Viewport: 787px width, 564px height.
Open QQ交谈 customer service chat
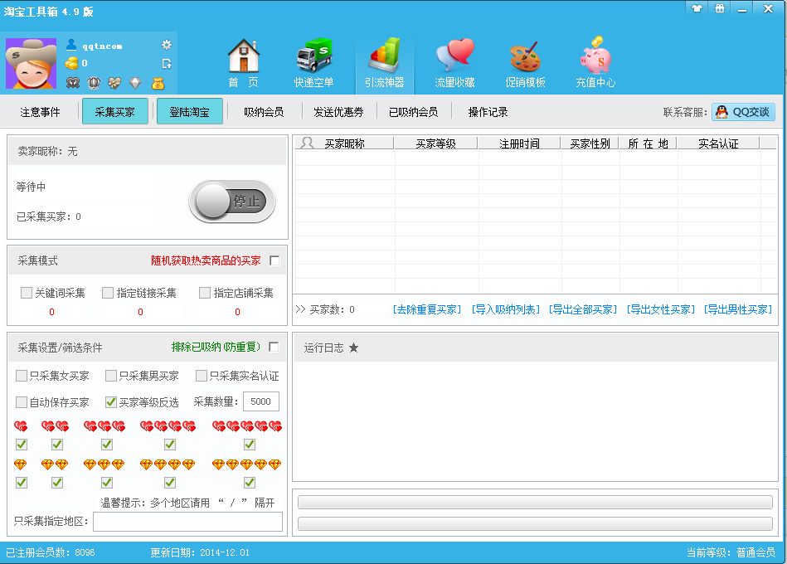point(743,112)
